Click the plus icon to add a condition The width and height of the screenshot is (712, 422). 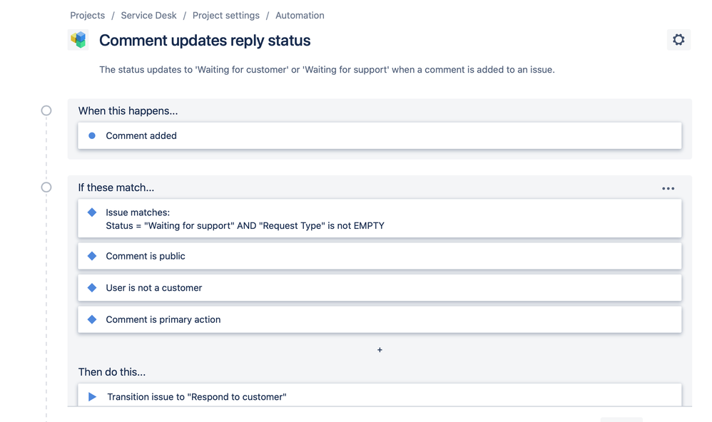point(380,350)
